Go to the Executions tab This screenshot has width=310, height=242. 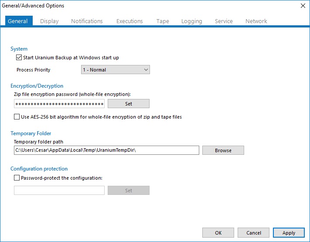129,21
